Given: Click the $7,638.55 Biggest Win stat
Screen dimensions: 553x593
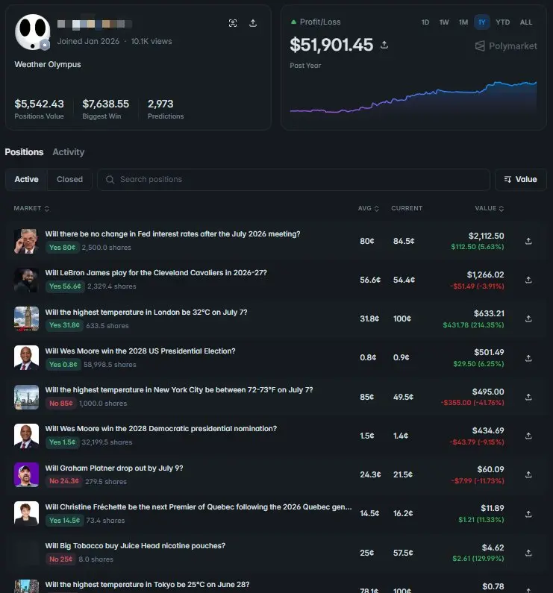Looking at the screenshot, I should point(106,109).
